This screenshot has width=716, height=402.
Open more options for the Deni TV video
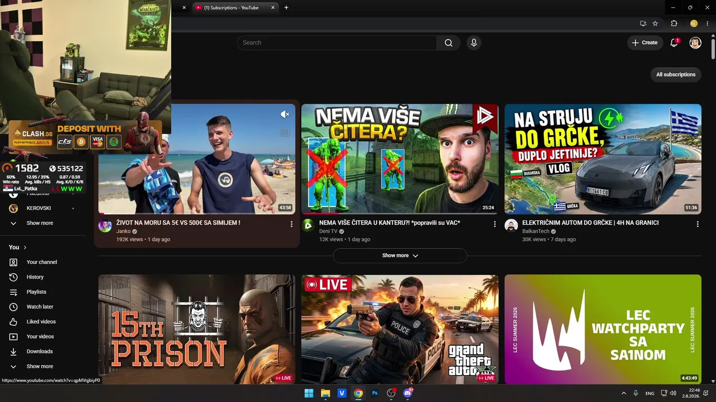point(494,224)
